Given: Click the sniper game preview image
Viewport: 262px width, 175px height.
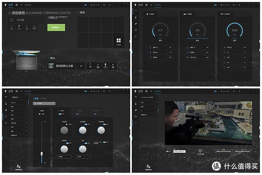Looking at the screenshot, I should pos(208,123).
